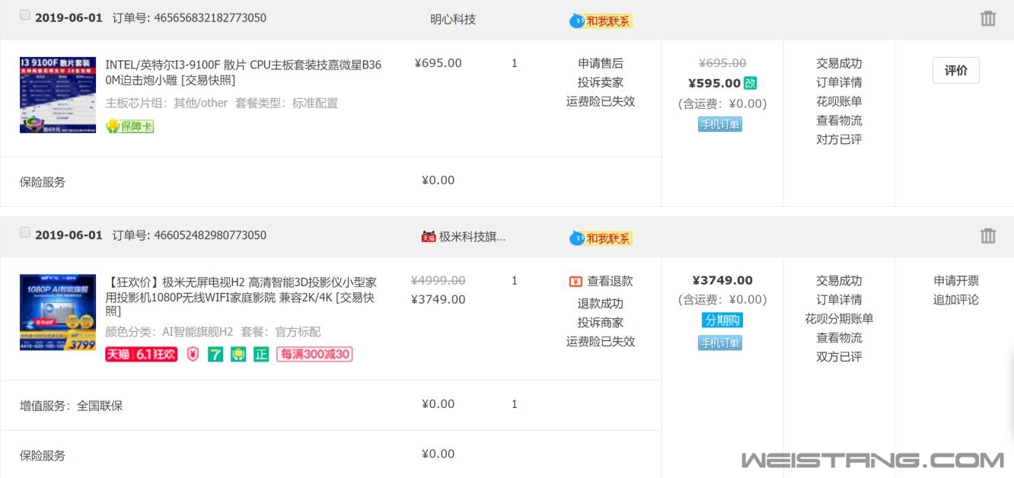Click the bold ¥595.00 actual payment
Image resolution: width=1014 pixels, height=478 pixels.
[x=714, y=83]
